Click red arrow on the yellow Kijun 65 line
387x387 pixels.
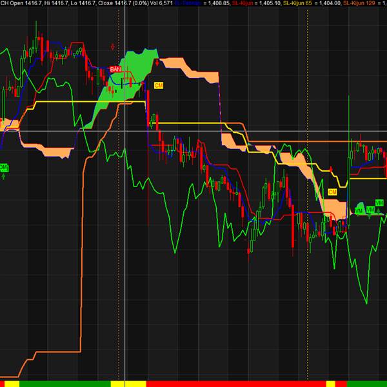[332, 169]
